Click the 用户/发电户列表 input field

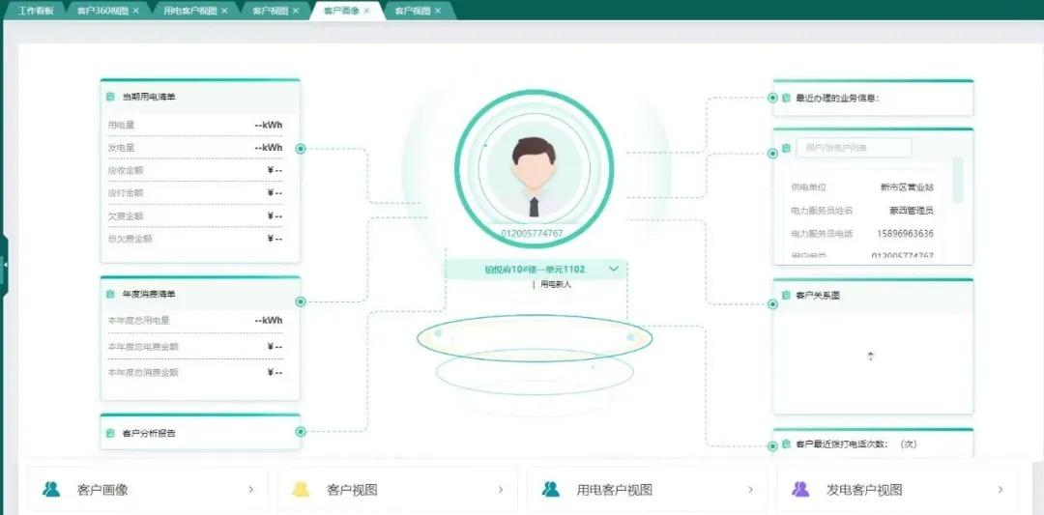pos(854,148)
